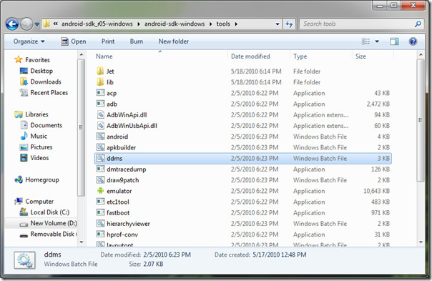Image resolution: width=432 pixels, height=281 pixels.
Task: Select apkbuilder batch file icon
Action: point(100,147)
